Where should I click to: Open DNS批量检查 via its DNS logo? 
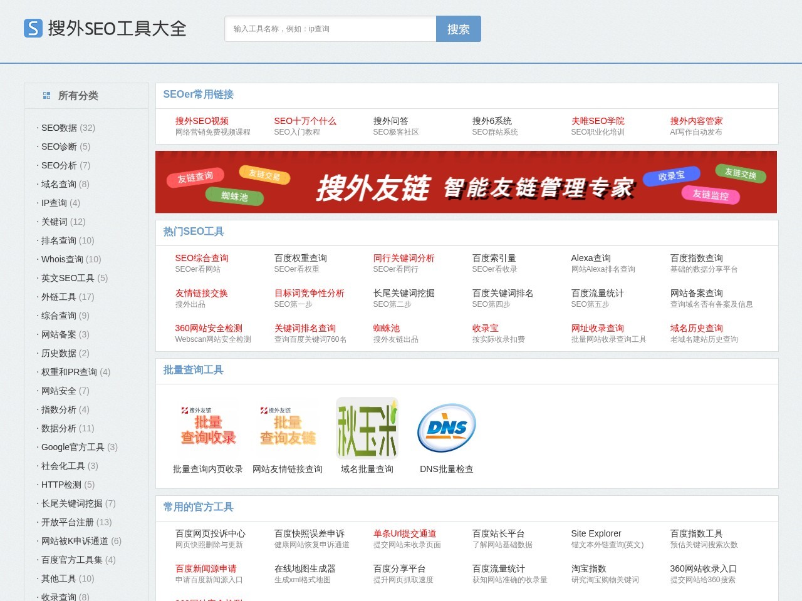tap(446, 428)
